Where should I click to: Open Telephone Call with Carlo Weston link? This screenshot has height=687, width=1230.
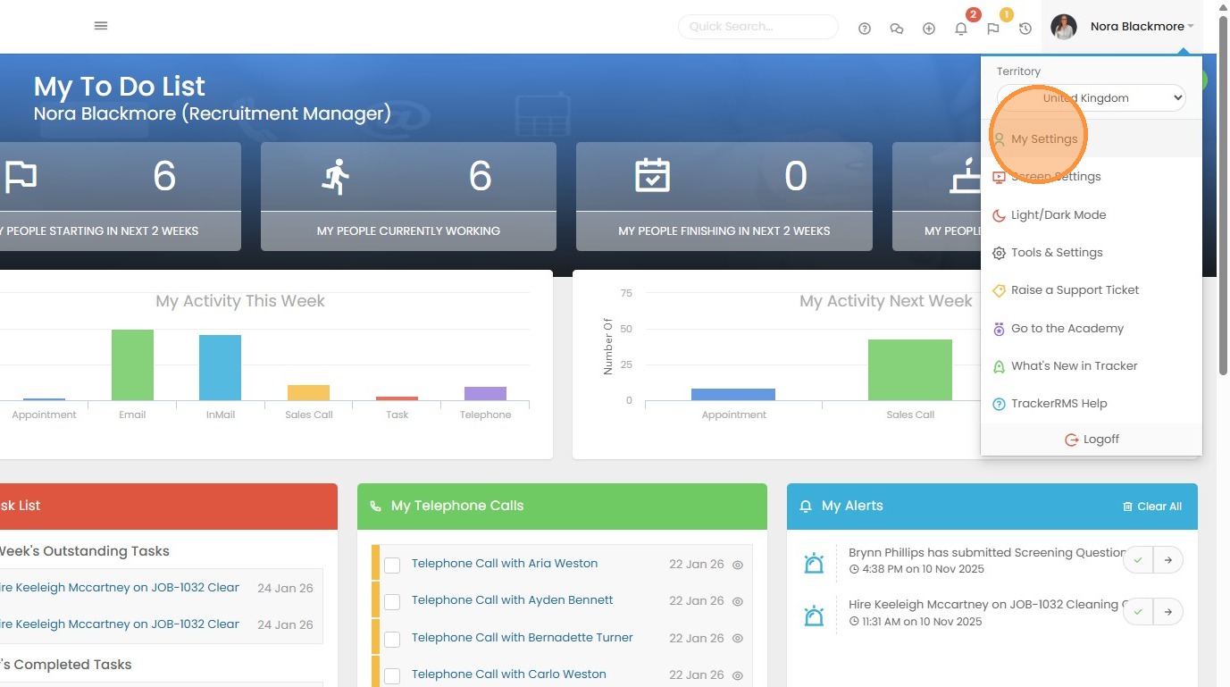coord(509,674)
